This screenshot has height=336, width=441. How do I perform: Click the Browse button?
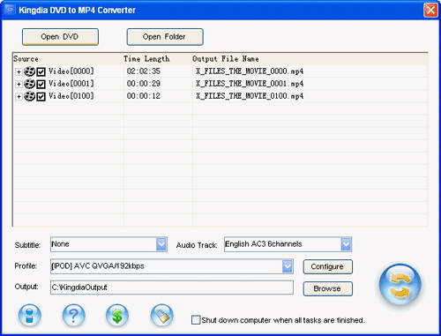pyautogui.click(x=328, y=288)
